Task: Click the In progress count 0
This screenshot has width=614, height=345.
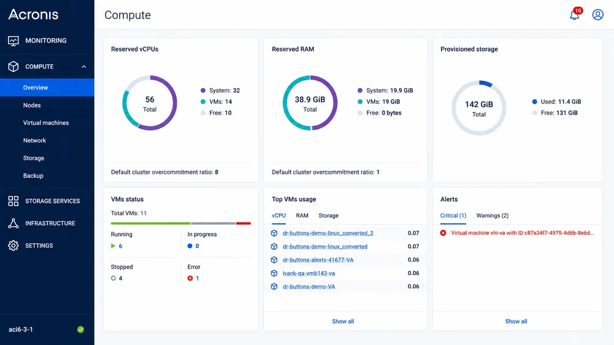Action: coord(197,246)
